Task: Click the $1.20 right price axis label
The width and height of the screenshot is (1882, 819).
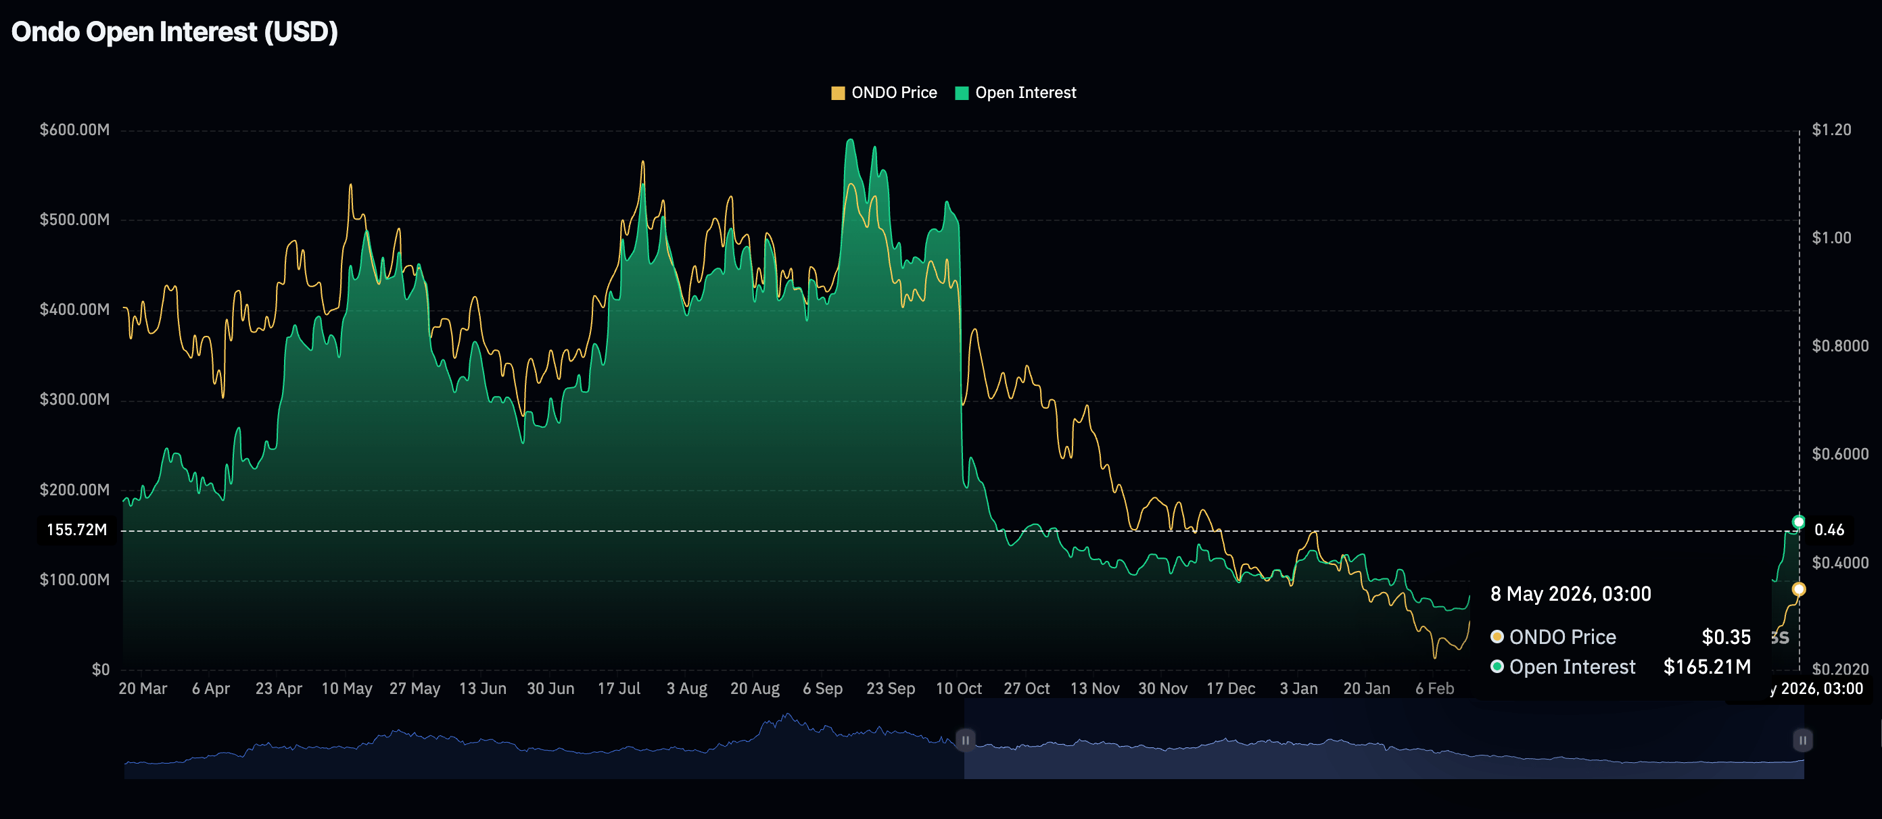Action: [1831, 130]
